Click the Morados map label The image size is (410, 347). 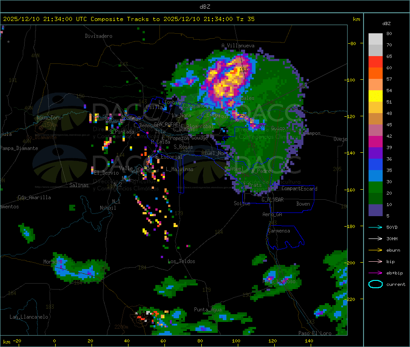coord(53,262)
